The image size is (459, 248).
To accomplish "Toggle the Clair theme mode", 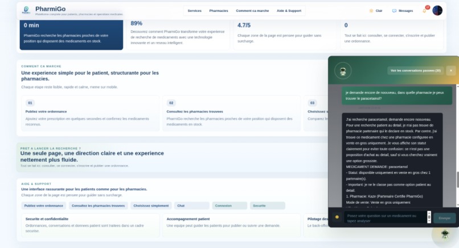I will coord(376,11).
